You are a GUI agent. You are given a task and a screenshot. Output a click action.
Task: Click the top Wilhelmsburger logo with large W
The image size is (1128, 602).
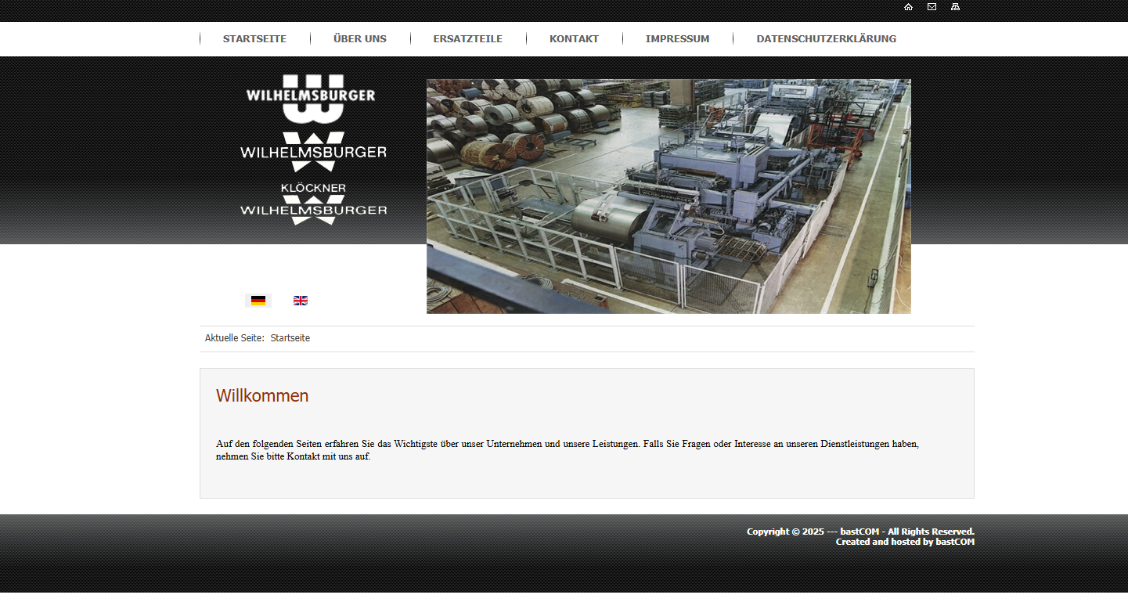coord(312,99)
